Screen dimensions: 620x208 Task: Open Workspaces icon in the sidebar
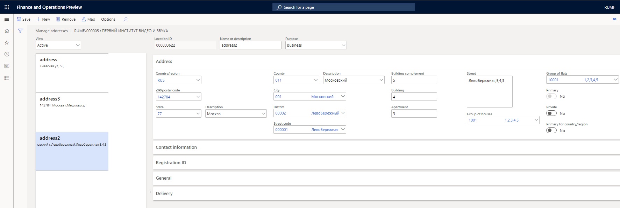[7, 66]
